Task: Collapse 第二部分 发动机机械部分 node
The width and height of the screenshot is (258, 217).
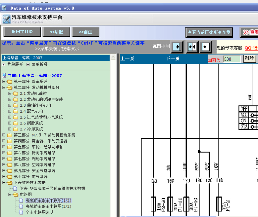Action: (x=4, y=87)
